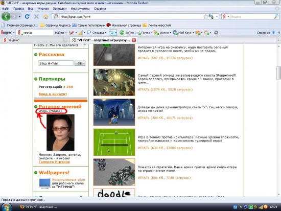Open the Home page icon
Image resolution: width=281 pixels, height=211 pixels.
[x=46, y=17]
